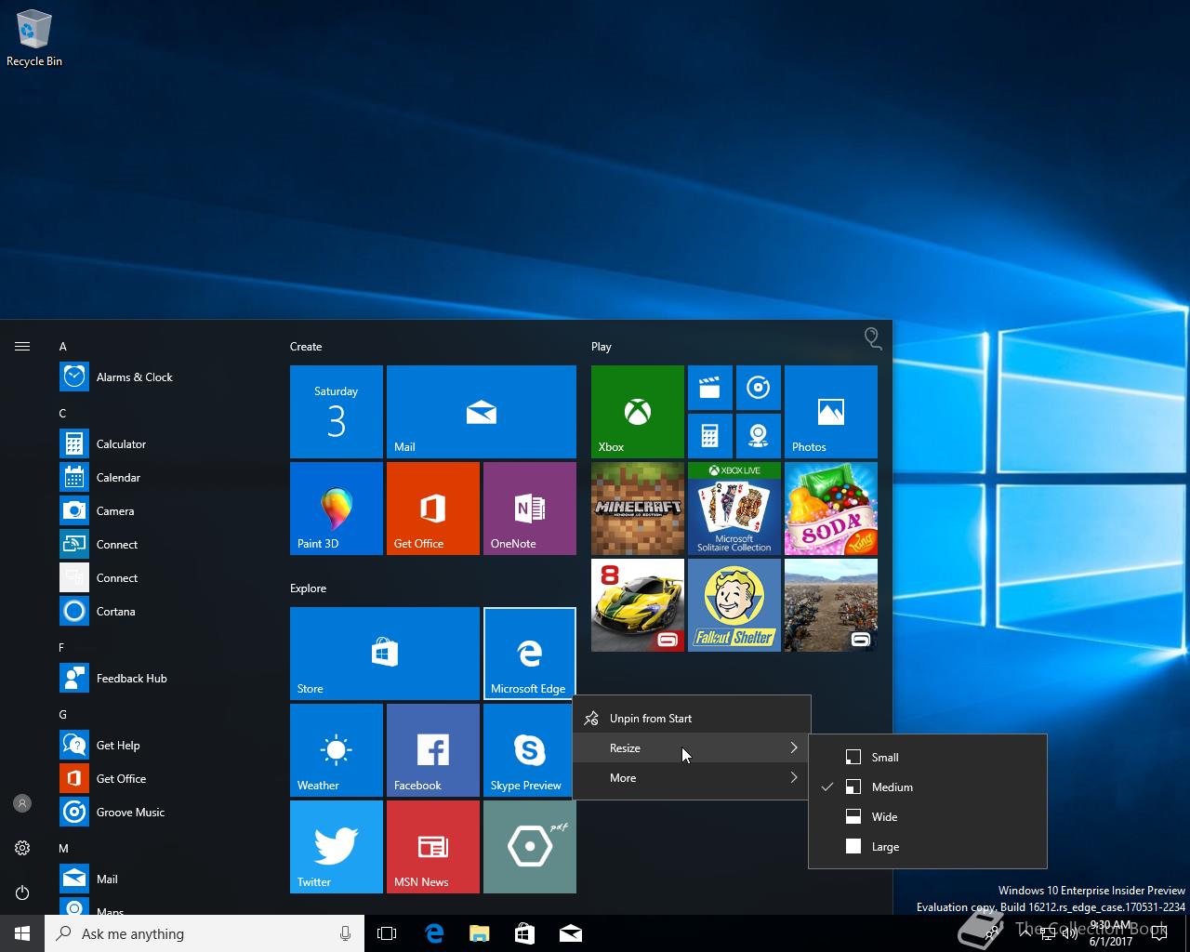Open the Microsoft Edge tile
1190x952 pixels.
530,654
